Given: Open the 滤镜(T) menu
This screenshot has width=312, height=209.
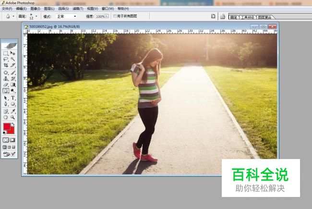Looking at the screenshot, I should [x=78, y=9].
